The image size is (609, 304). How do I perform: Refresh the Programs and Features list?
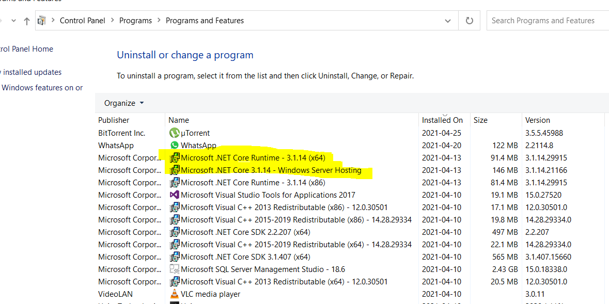[x=469, y=21]
